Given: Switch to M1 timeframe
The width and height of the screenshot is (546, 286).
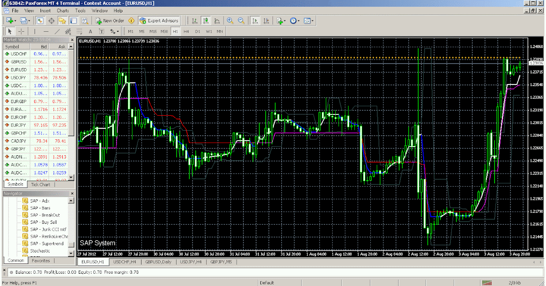Looking at the screenshot, I should coord(131,31).
